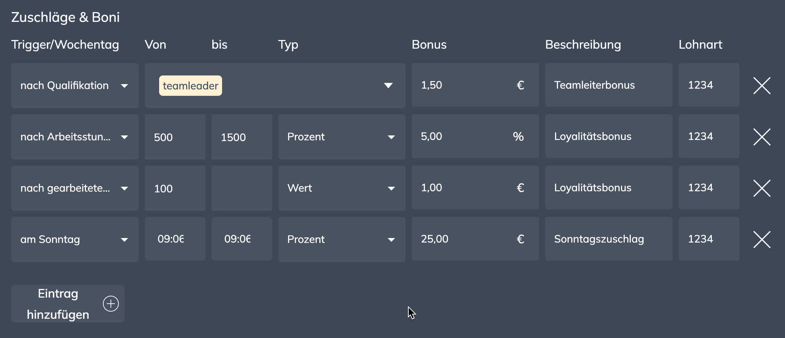This screenshot has width=785, height=338.
Task: Select the 'teamleader' qualification tag
Action: [x=190, y=86]
